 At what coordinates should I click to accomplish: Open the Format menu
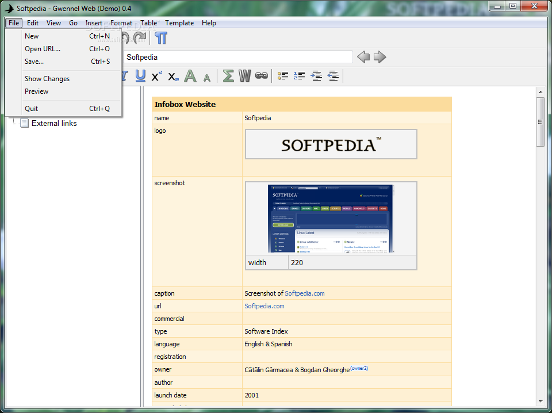(121, 23)
